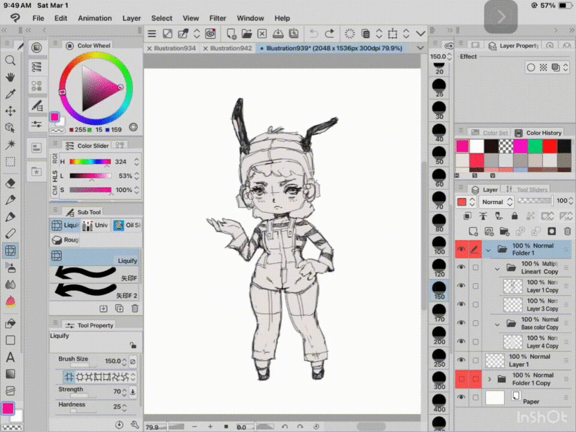Open the Normal blending mode dropdown
This screenshot has width=576, height=432.
pyautogui.click(x=497, y=202)
